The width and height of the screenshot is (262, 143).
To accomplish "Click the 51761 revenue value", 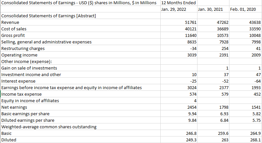I will (191, 23).
